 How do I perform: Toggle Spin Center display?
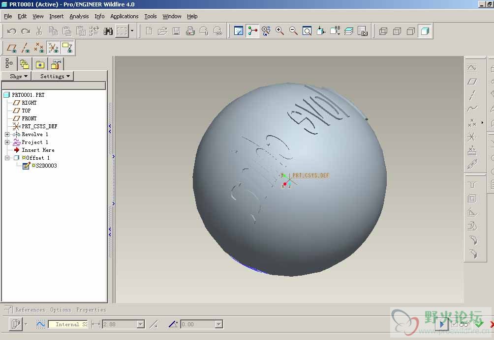[252, 31]
